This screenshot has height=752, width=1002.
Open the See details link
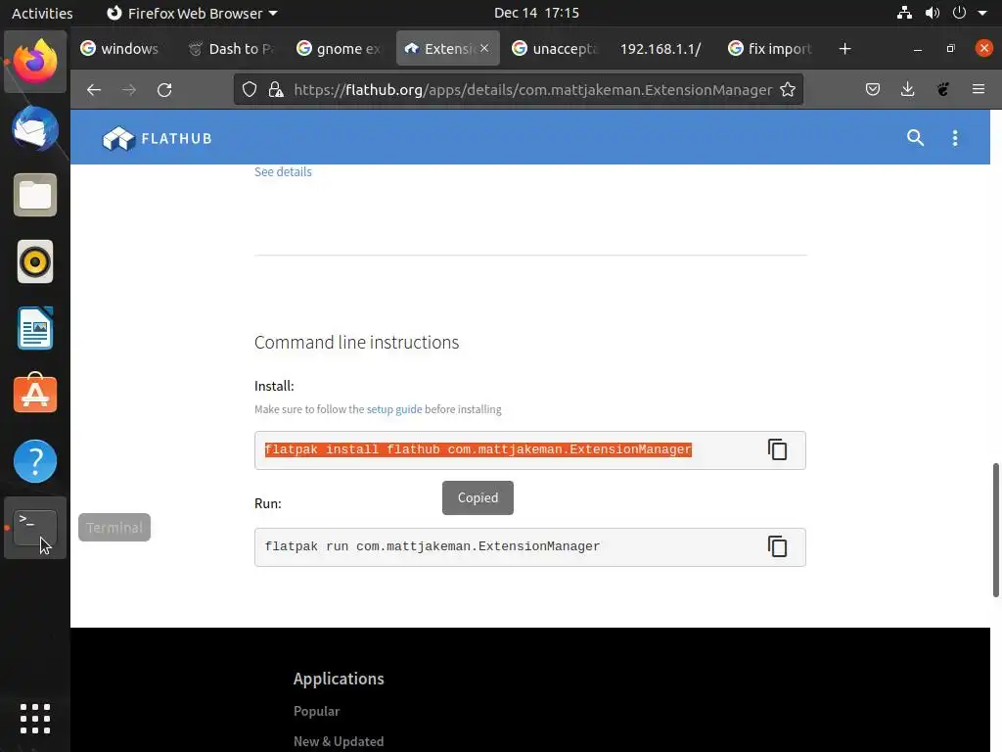pos(283,171)
